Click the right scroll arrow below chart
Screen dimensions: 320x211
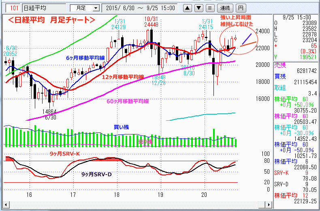[269, 205]
